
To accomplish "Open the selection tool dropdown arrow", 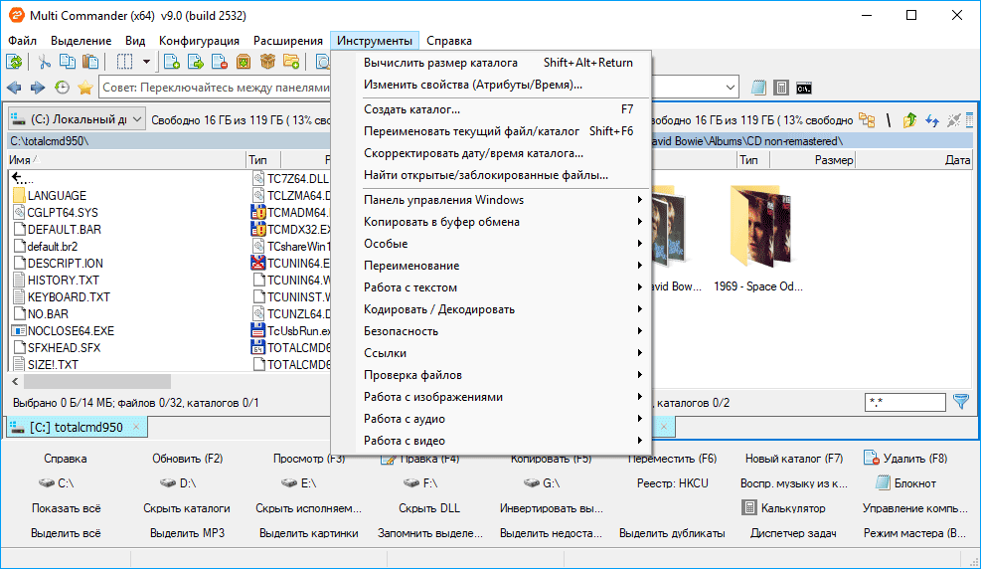I will [x=146, y=62].
